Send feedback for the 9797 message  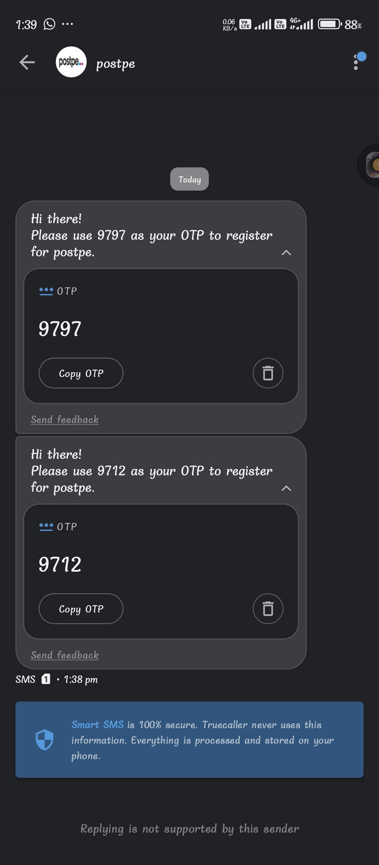point(65,419)
